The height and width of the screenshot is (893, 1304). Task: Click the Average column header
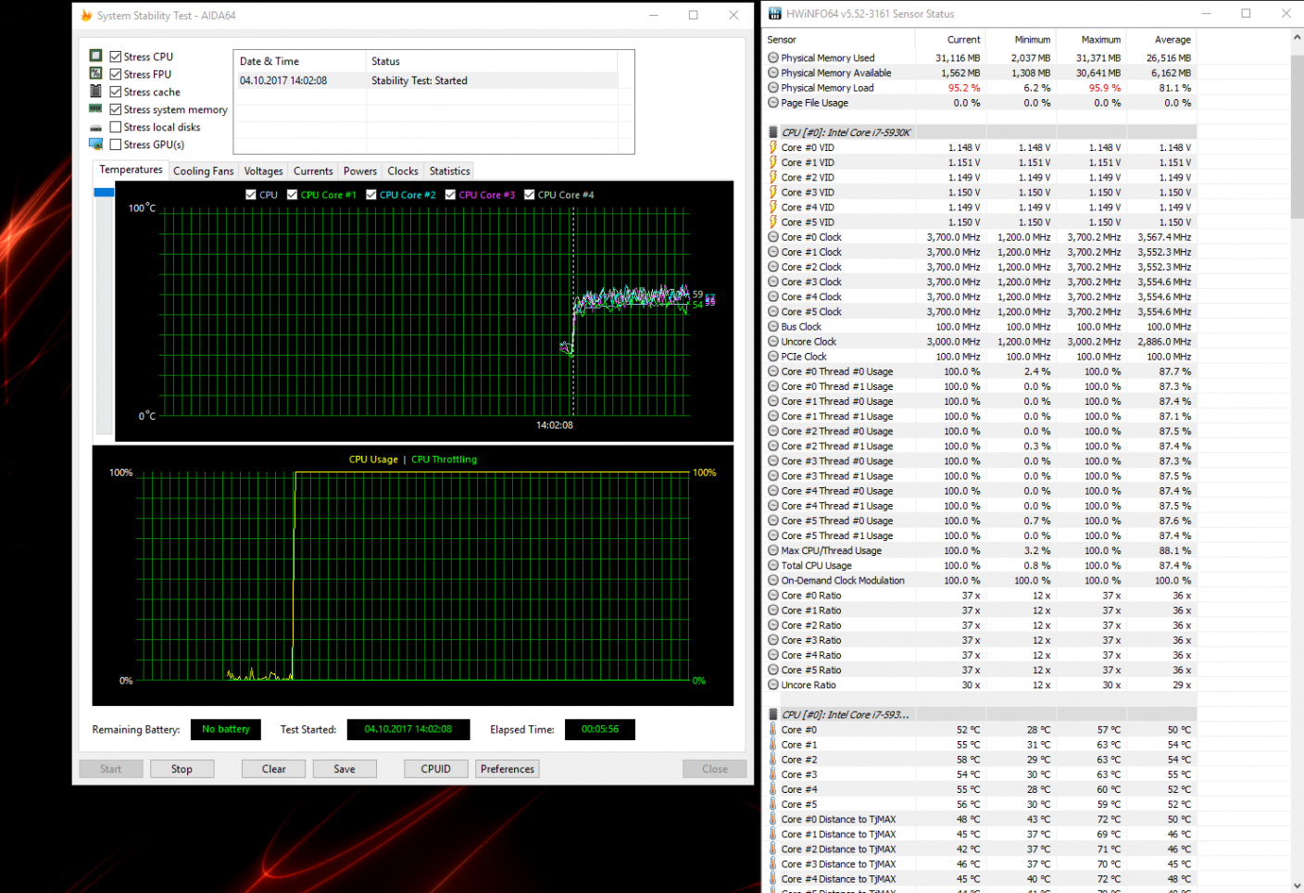[x=1161, y=40]
